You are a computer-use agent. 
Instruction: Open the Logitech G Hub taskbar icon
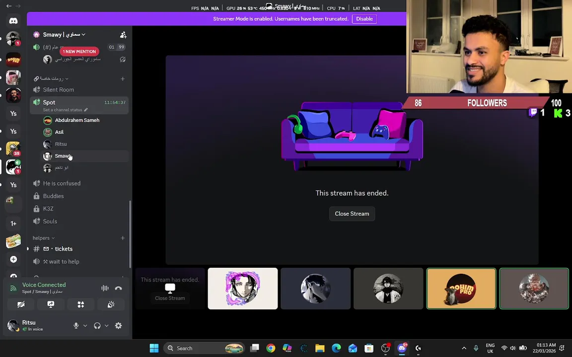418,348
